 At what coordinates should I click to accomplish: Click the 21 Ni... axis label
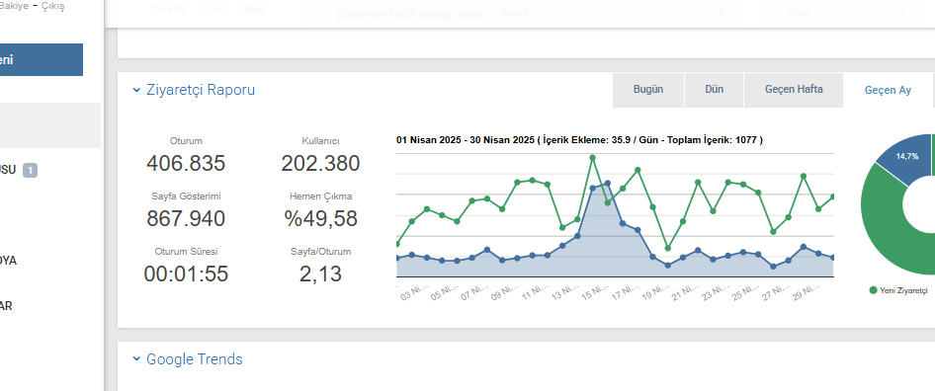[x=684, y=292]
